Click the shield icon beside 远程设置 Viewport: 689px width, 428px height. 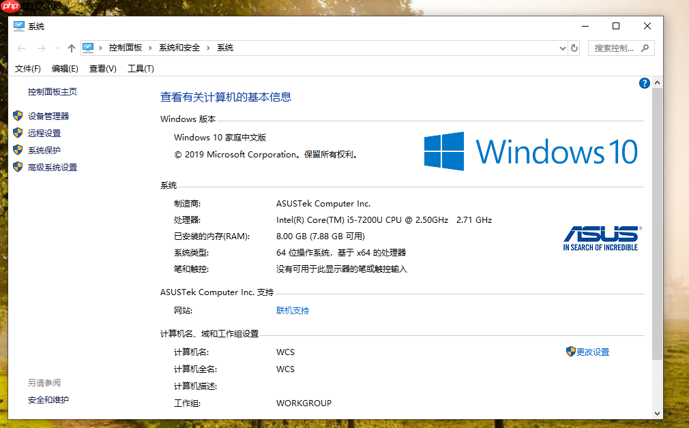pos(17,133)
